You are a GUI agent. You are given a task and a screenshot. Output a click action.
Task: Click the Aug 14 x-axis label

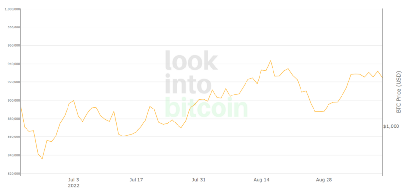[x=261, y=180]
